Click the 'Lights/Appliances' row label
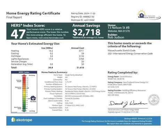Viewport: 167px width, 129px height. point(20,59)
